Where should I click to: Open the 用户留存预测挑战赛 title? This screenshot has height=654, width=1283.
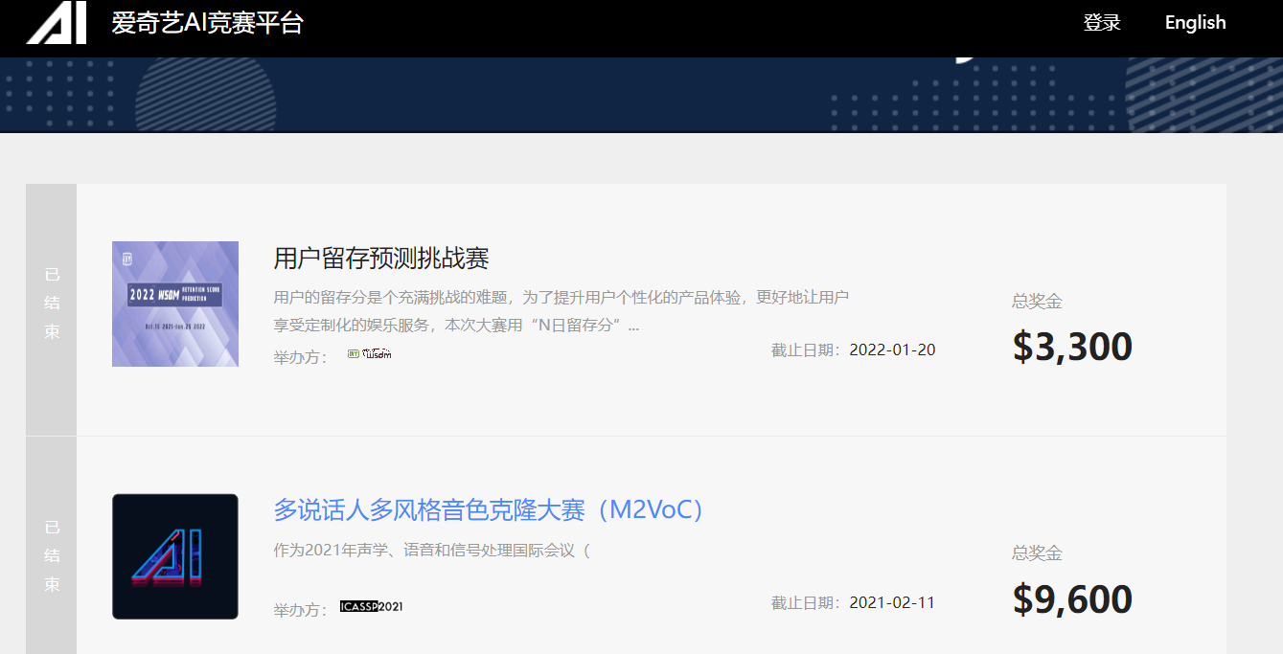point(381,259)
